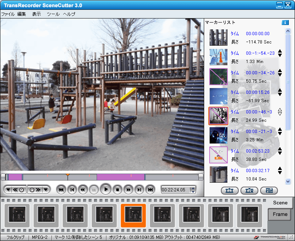Click the マーカーリスト panel heading
The height and width of the screenshot is (241, 295).
click(220, 22)
